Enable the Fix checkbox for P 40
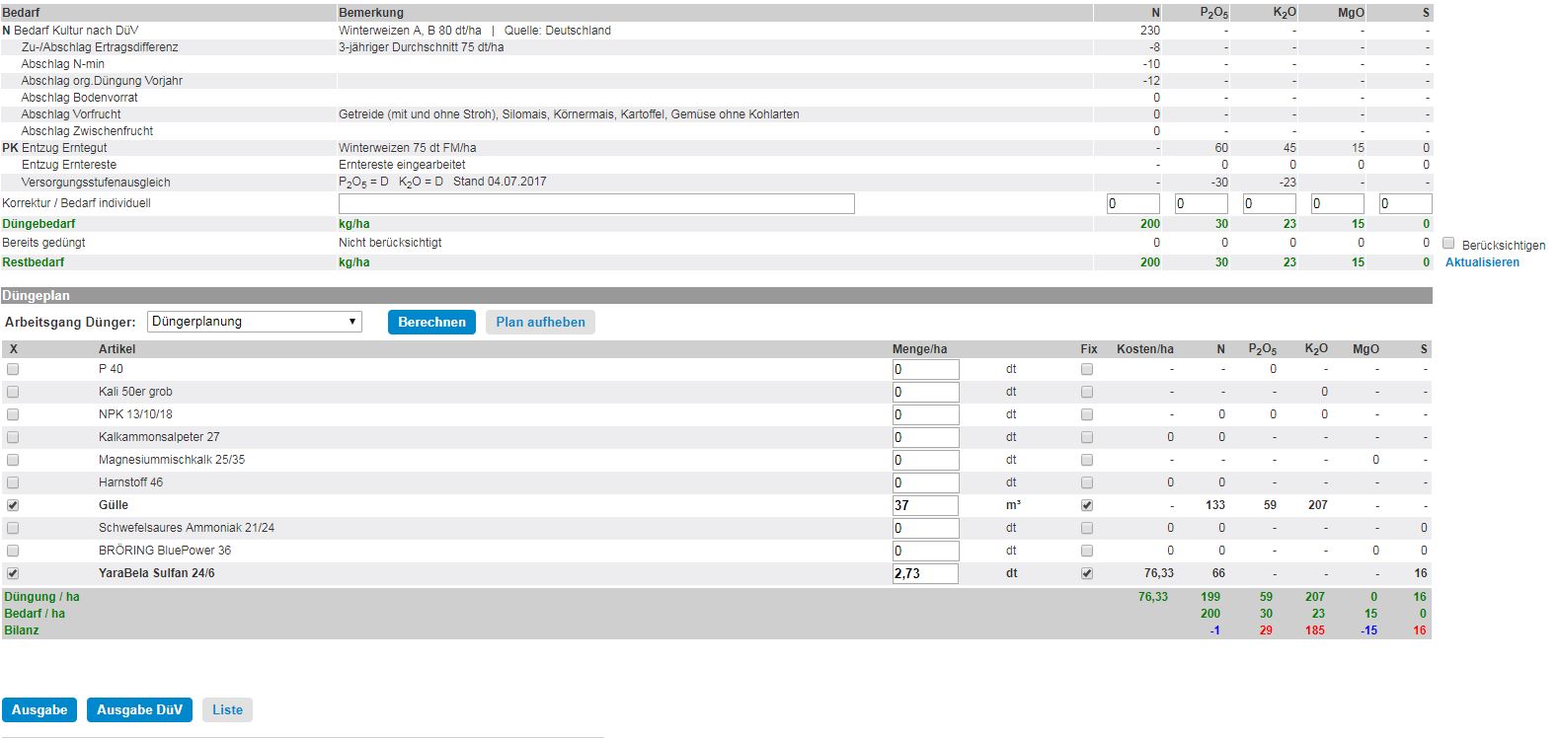Image resolution: width=1560 pixels, height=739 pixels. point(1087,369)
